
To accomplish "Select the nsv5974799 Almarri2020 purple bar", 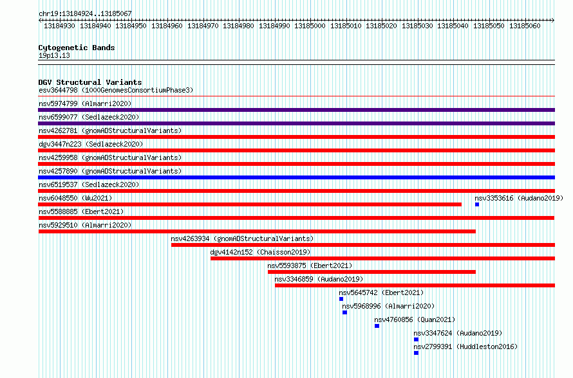I will (x=296, y=110).
